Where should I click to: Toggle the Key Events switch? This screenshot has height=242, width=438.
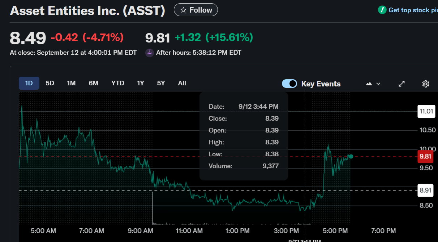tap(289, 84)
